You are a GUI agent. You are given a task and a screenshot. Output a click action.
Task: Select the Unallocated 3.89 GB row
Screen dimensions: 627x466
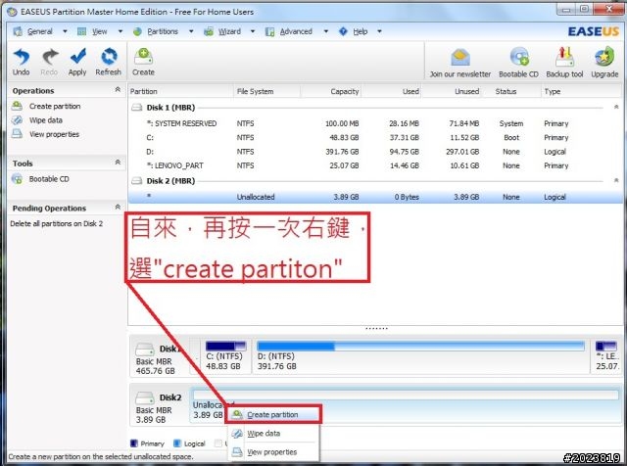(375, 197)
